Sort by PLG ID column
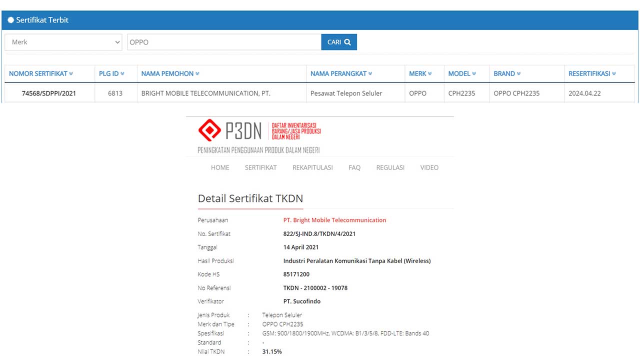640x360 pixels. 111,73
